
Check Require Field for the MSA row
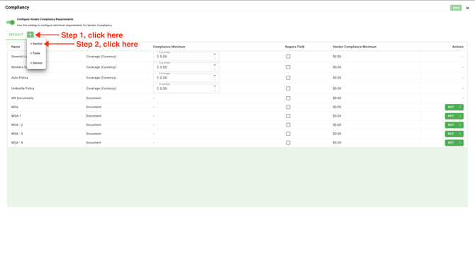tap(288, 107)
